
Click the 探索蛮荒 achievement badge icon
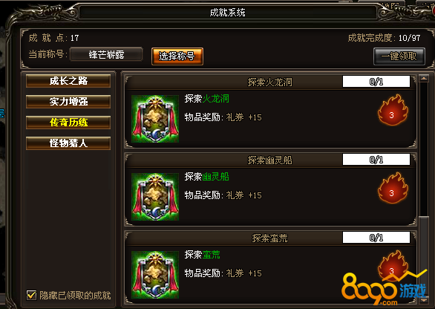click(155, 275)
